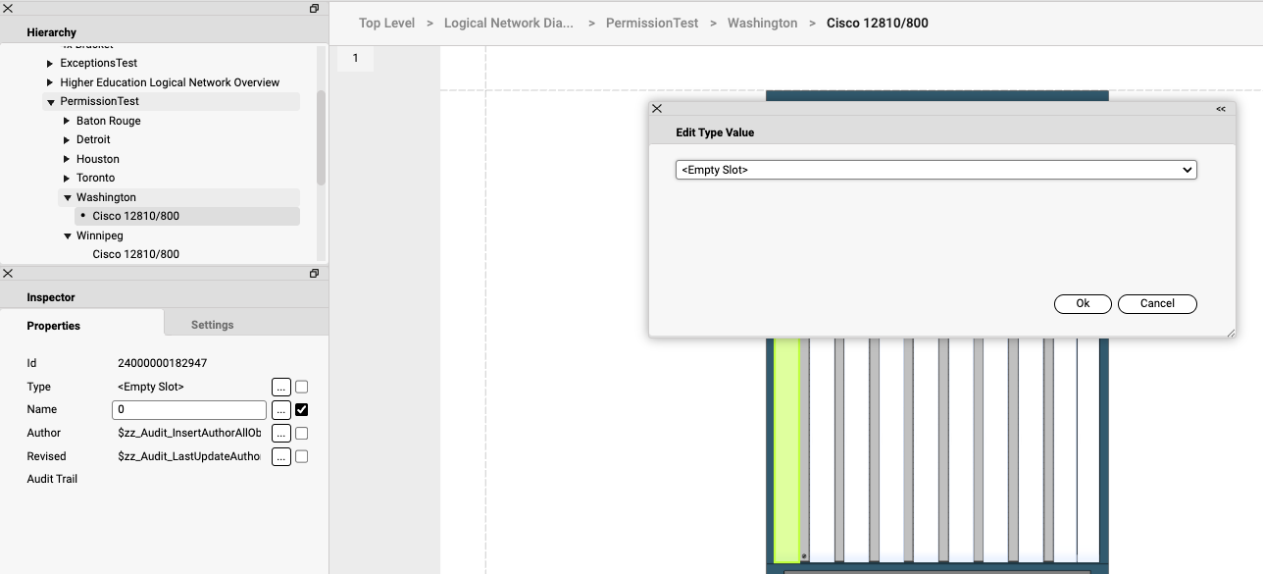Open the Empty Slot type dropdown
The height and width of the screenshot is (574, 1263).
coord(935,170)
